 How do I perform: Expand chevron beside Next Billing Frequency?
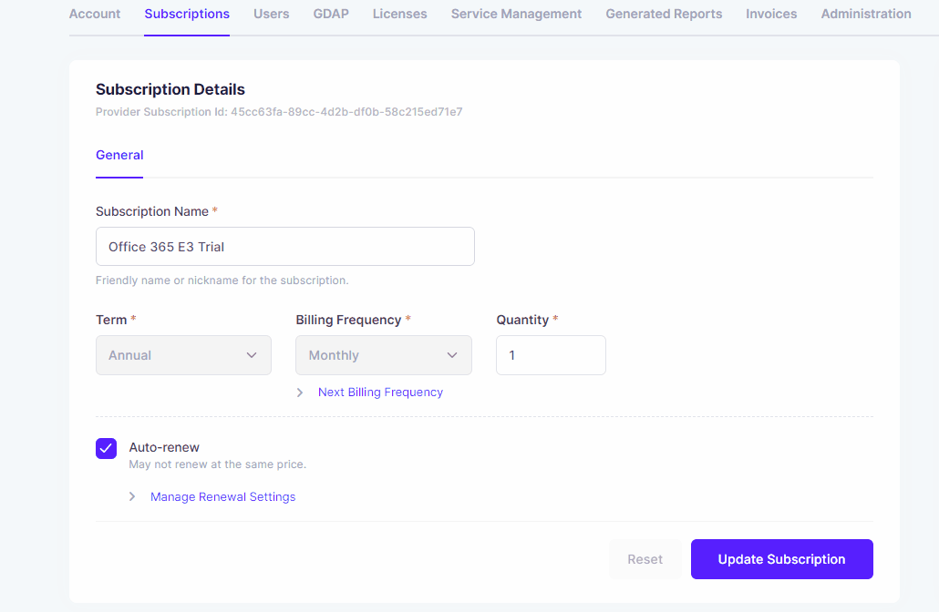[x=300, y=393]
